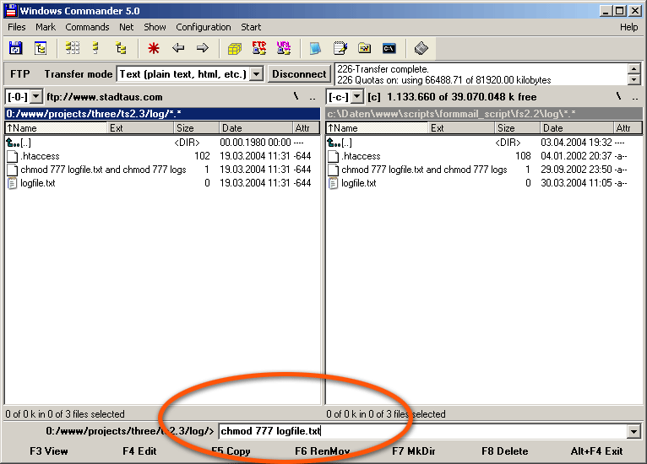The image size is (647, 464).
Task: Click .htaccess file icon in left panel
Action: pos(13,156)
